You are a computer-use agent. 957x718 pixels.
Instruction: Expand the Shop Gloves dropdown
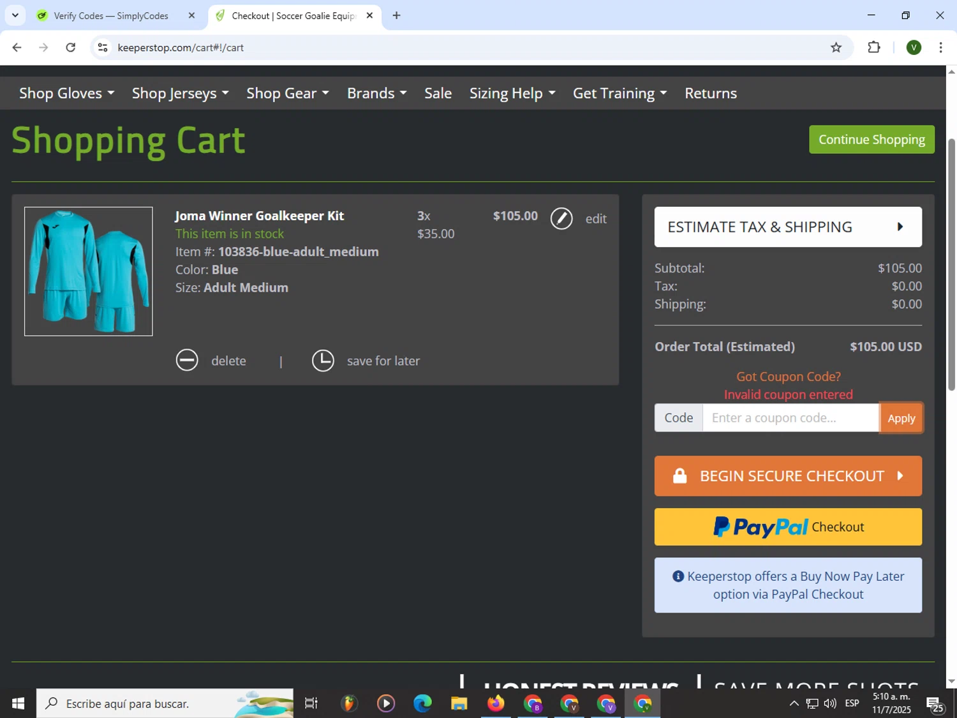point(66,93)
